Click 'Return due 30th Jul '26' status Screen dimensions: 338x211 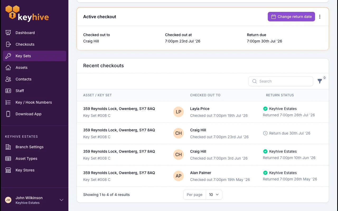coord(290,133)
